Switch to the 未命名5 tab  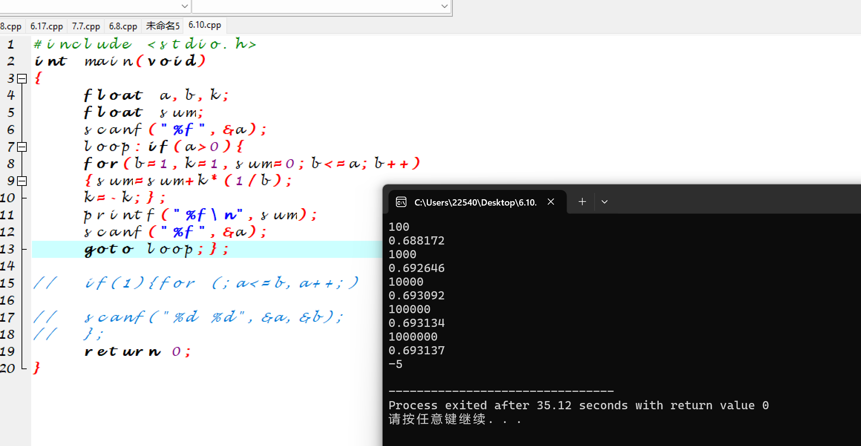click(163, 26)
